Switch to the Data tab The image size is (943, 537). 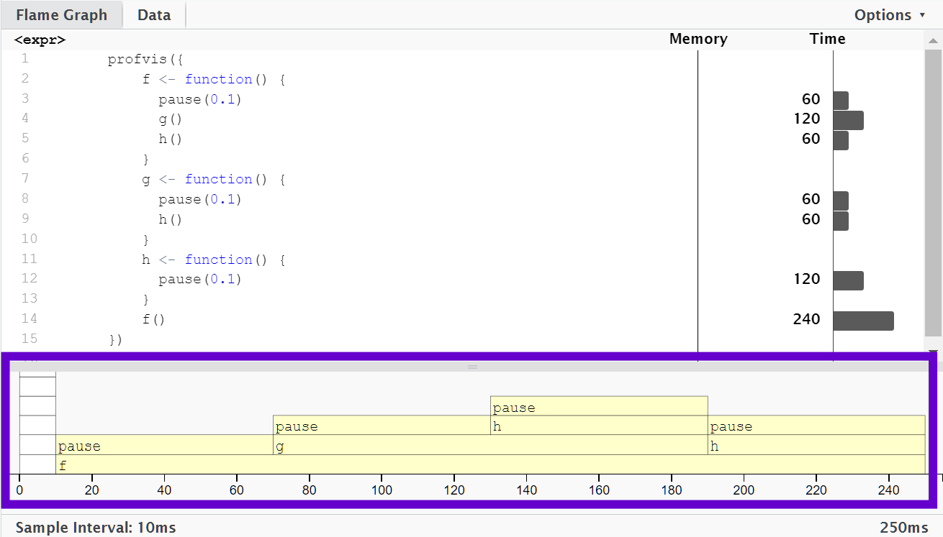(x=154, y=14)
